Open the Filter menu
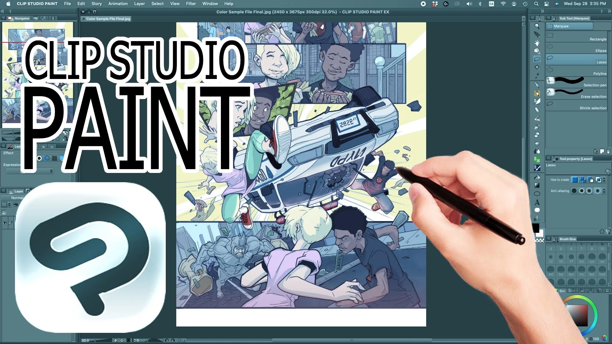 (191, 4)
